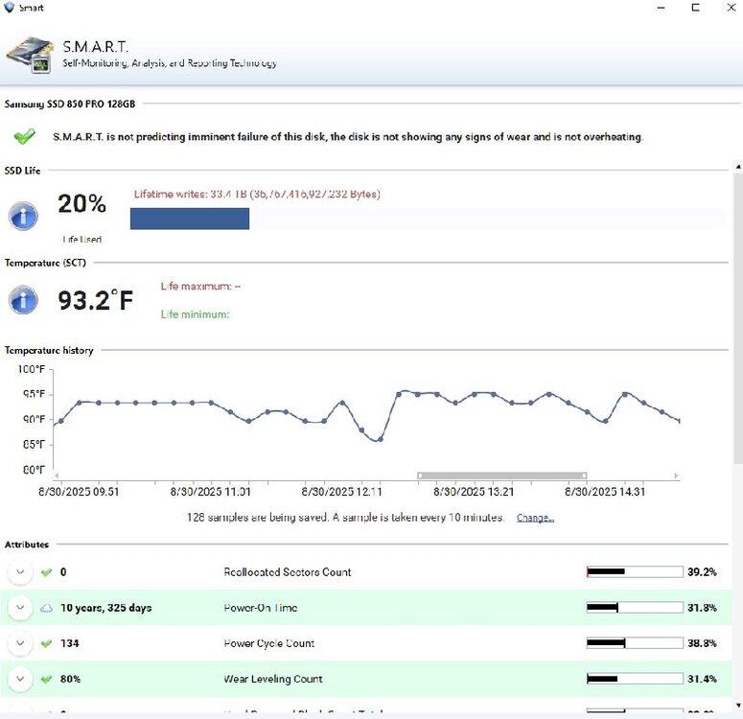Click the SSD Life info icon

click(23, 216)
